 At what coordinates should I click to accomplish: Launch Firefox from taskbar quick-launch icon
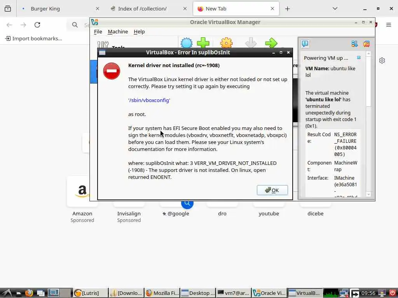[29, 293]
